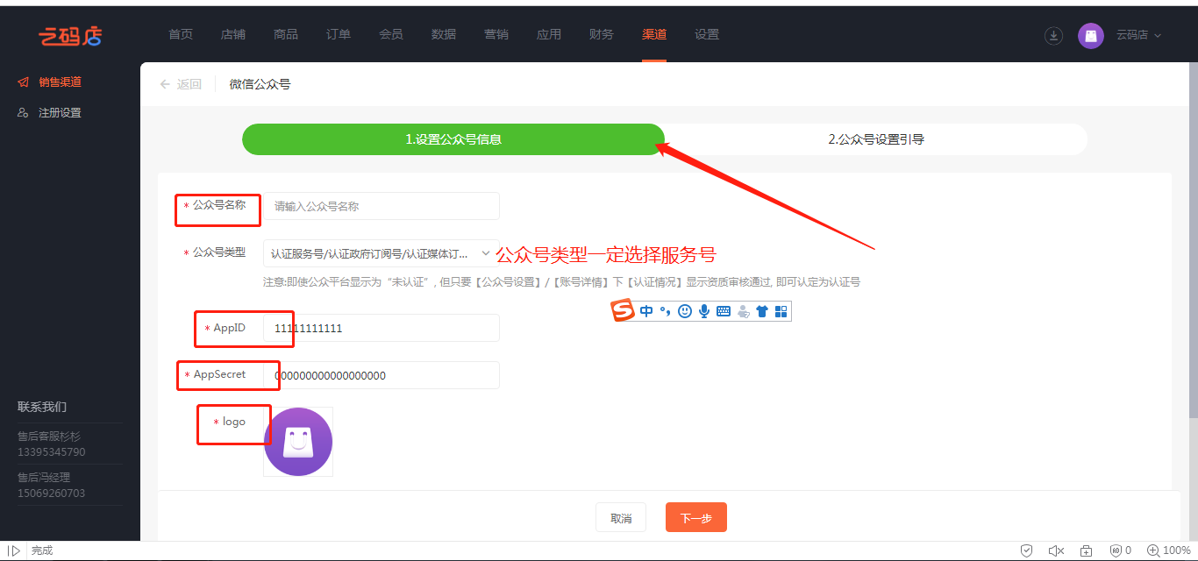
Task: Open the 订单 top navigation menu
Action: [x=339, y=34]
